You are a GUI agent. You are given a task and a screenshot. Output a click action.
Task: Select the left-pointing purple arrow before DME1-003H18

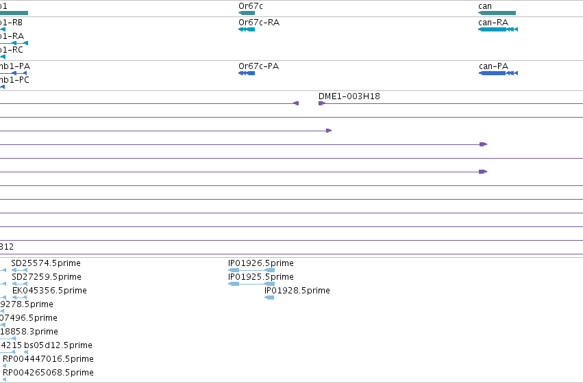click(296, 103)
